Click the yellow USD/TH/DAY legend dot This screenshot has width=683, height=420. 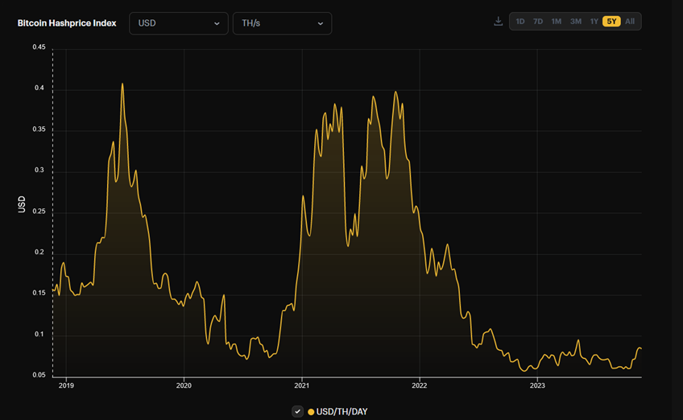click(311, 412)
